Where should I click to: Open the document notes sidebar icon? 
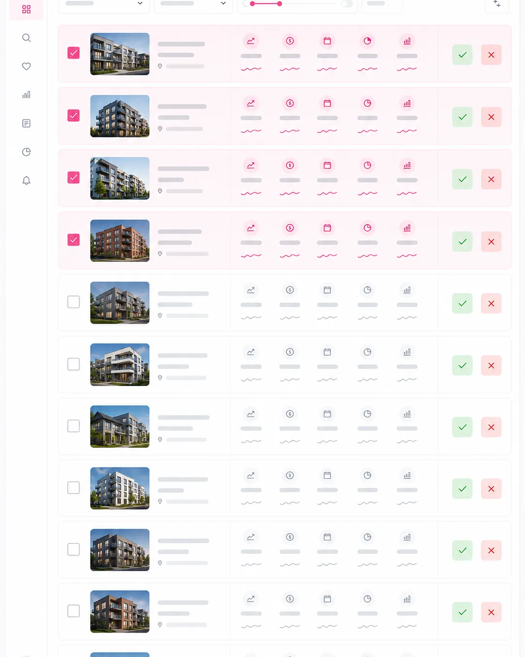point(26,123)
